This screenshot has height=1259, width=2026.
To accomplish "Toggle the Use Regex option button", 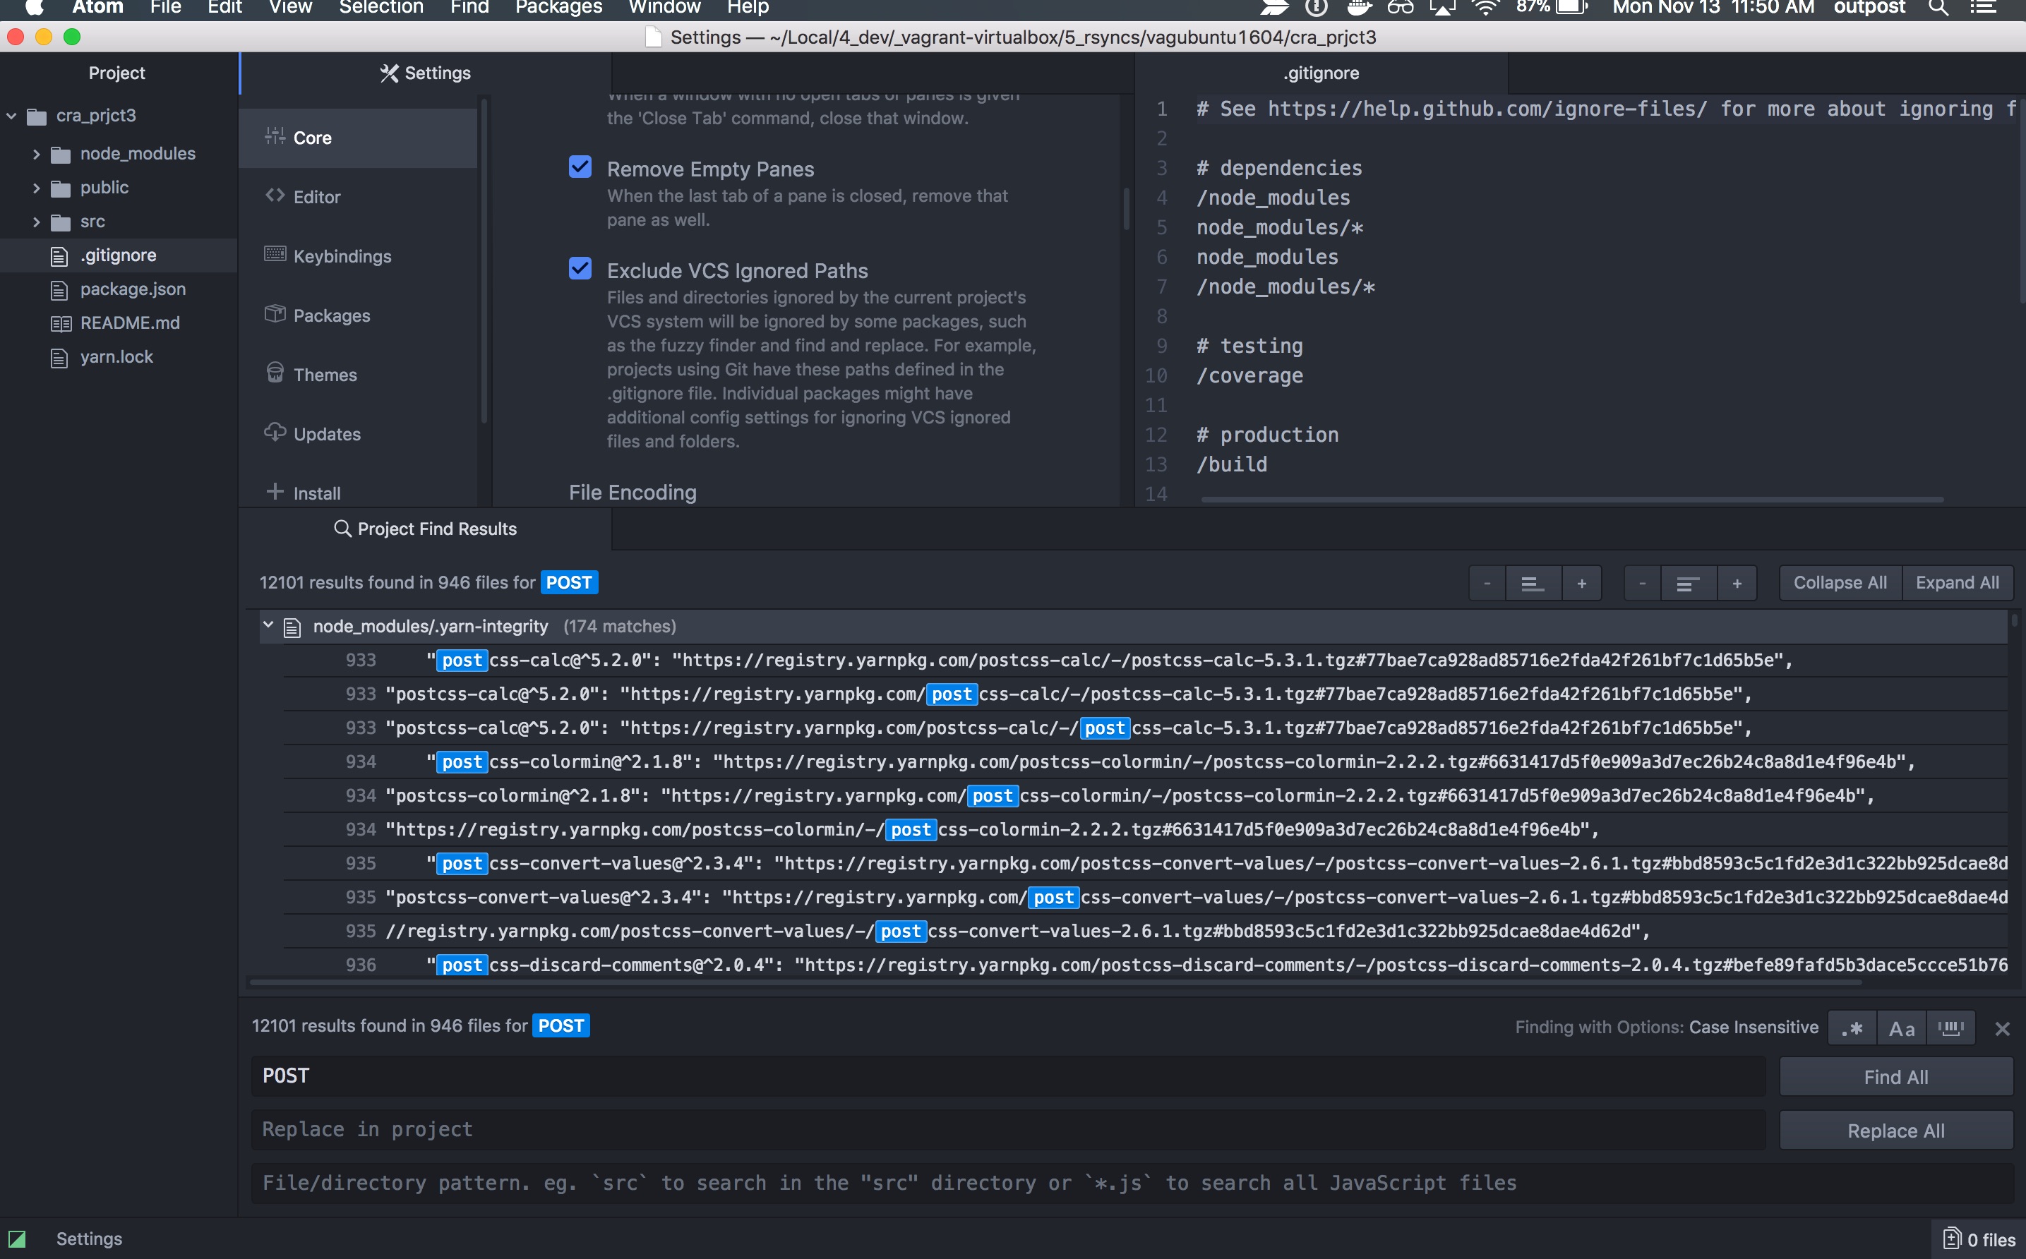I will [x=1852, y=1028].
